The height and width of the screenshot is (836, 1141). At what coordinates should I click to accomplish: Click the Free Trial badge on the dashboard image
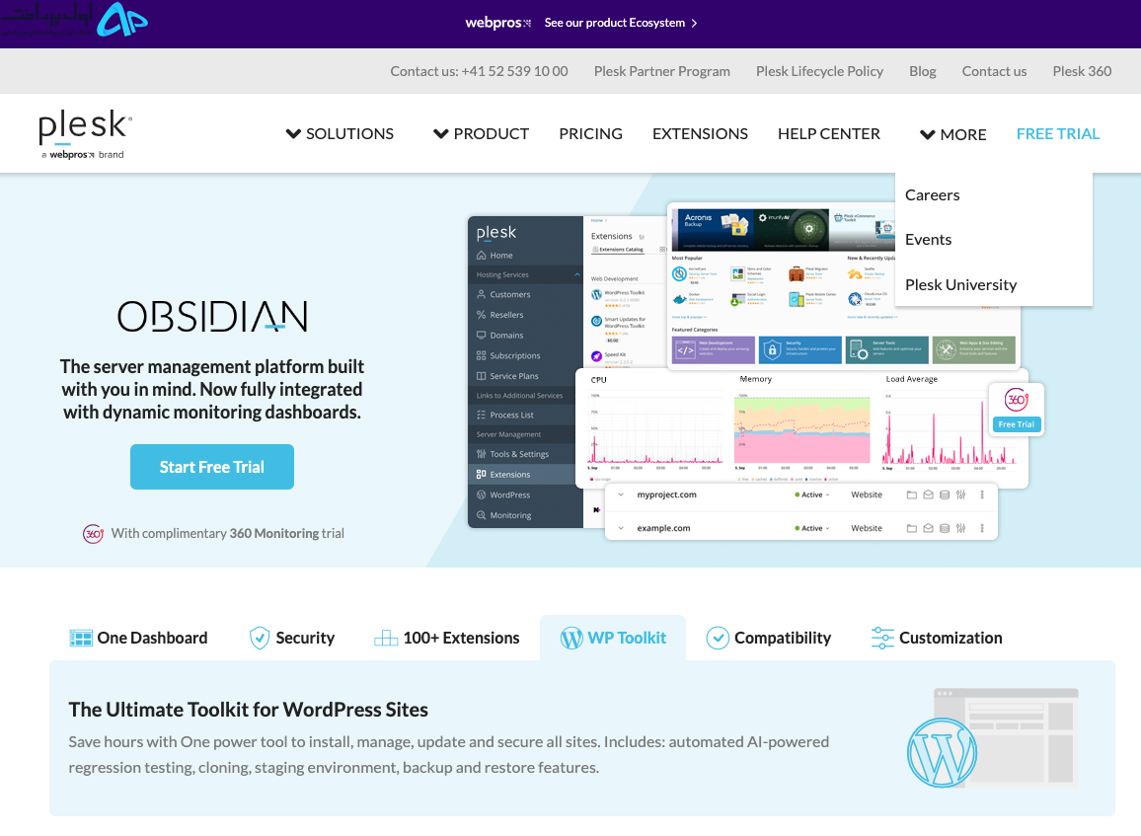pos(1016,424)
